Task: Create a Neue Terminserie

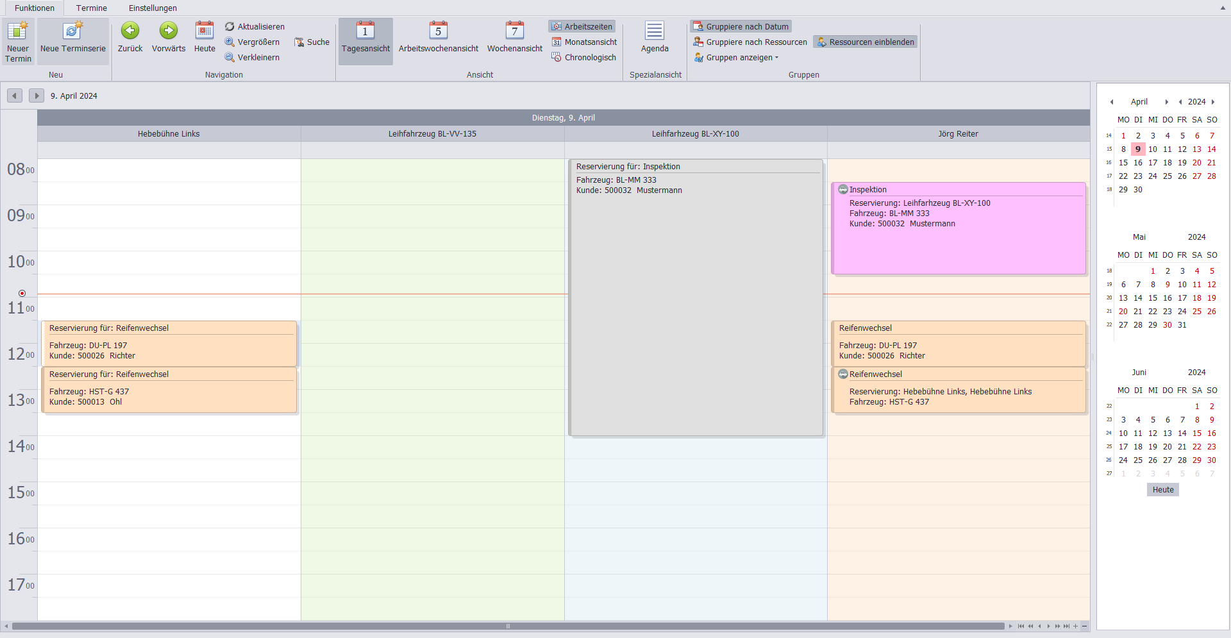Action: pos(72,31)
